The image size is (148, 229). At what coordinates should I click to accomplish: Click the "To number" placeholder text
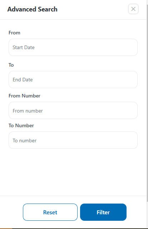[x=24, y=140]
